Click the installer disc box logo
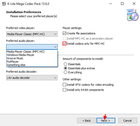The width and height of the screenshot is (140, 126). point(133,15)
